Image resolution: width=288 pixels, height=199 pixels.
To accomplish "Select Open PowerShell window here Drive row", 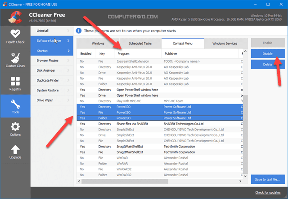I will 160,95.
